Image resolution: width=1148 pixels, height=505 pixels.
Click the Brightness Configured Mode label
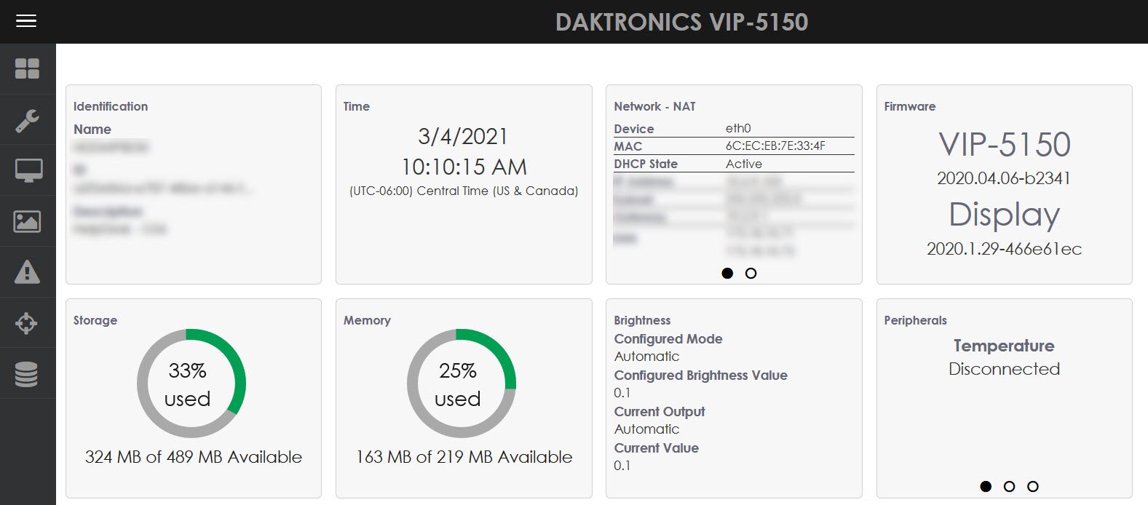[668, 339]
